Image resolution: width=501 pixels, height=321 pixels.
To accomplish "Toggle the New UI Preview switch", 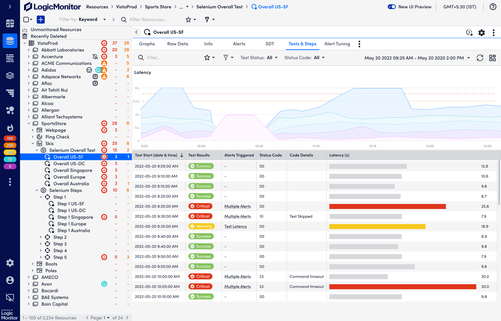I will pyautogui.click(x=392, y=7).
